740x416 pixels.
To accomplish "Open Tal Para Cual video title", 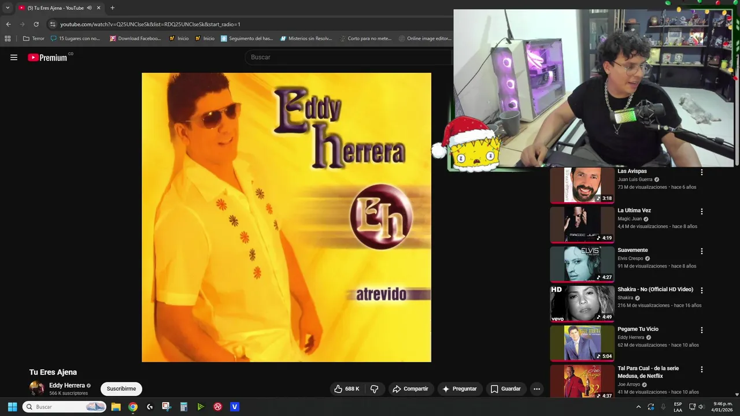I will coord(648,372).
